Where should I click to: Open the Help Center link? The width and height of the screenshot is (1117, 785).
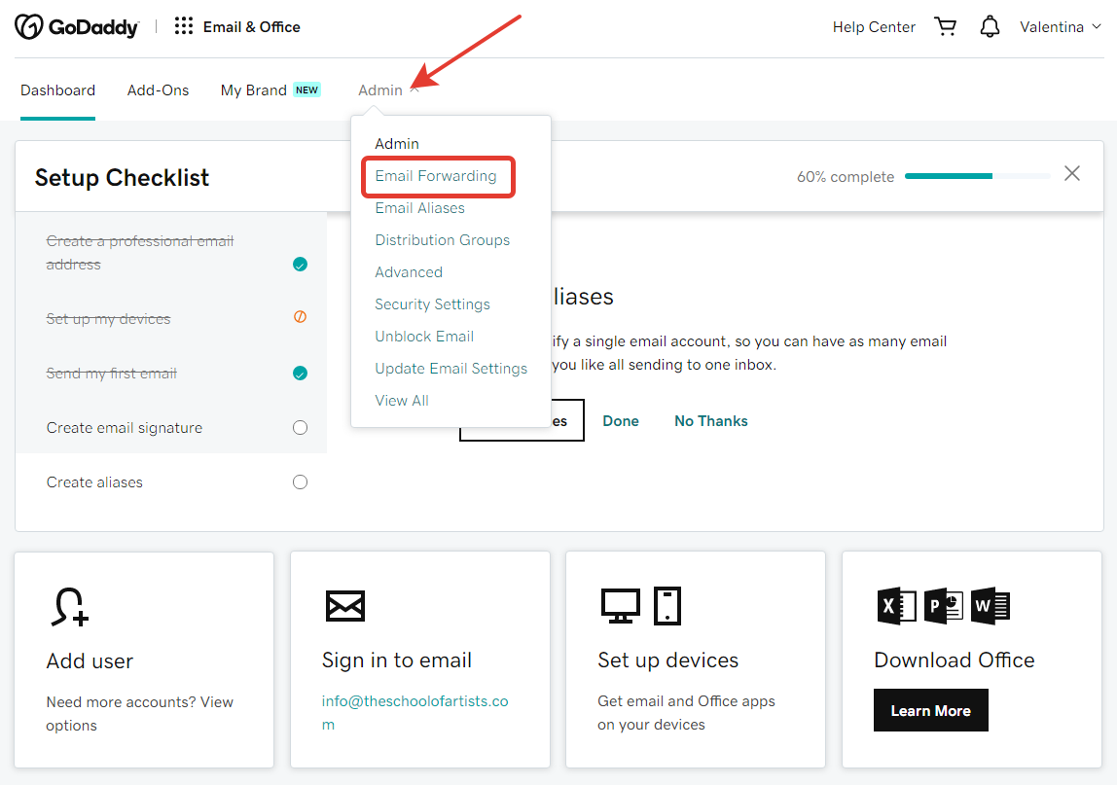(x=874, y=27)
